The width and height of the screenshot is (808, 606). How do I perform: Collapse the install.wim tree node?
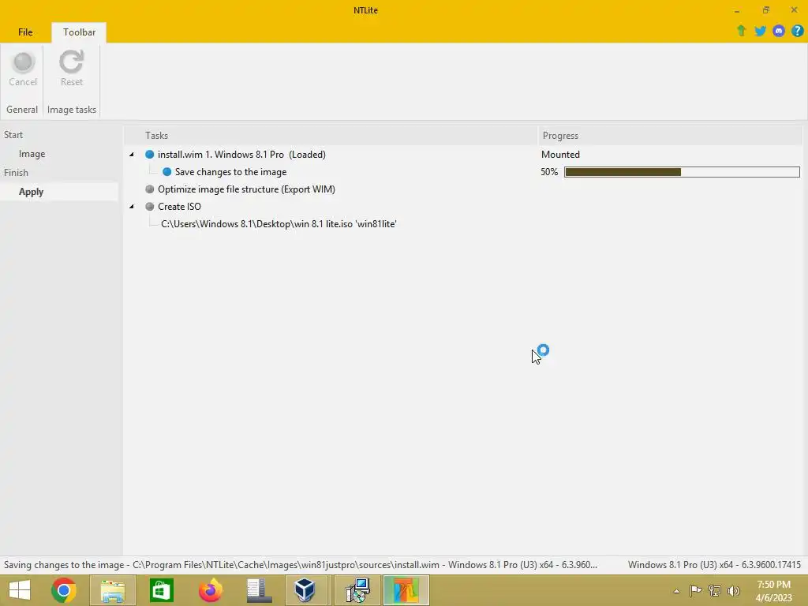132,154
